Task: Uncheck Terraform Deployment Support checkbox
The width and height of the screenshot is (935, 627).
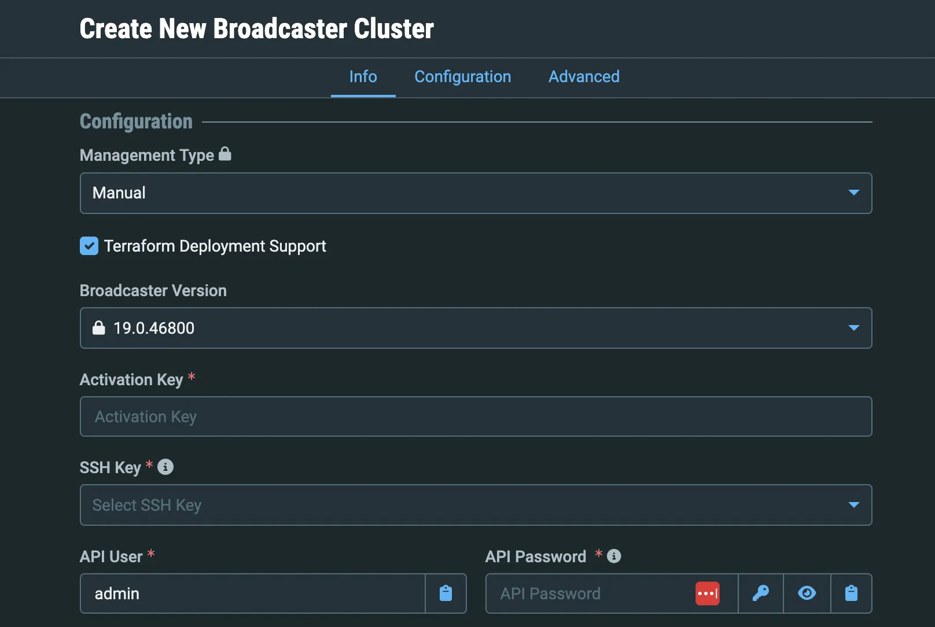Action: pyautogui.click(x=89, y=246)
